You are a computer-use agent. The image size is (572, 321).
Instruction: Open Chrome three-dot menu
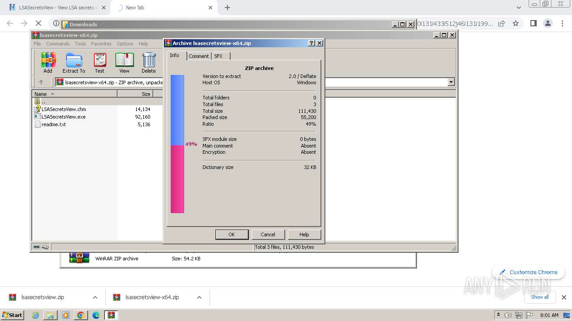coord(562,23)
